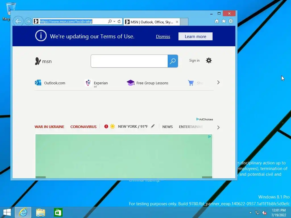This screenshot has width=291, height=218.
Task: Show hidden tray icons arrow
Action: click(x=251, y=213)
